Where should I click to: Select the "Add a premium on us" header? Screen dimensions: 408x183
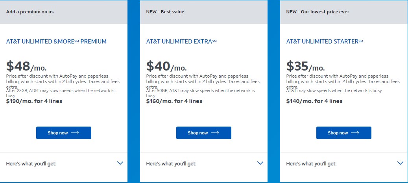click(x=30, y=12)
